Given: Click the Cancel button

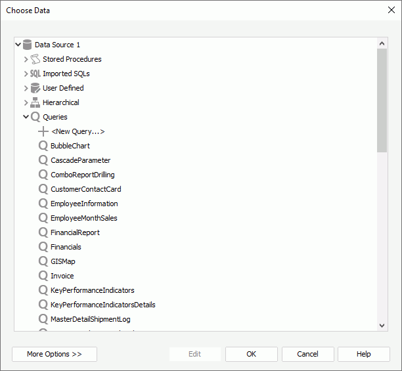Looking at the screenshot, I should pyautogui.click(x=307, y=354).
